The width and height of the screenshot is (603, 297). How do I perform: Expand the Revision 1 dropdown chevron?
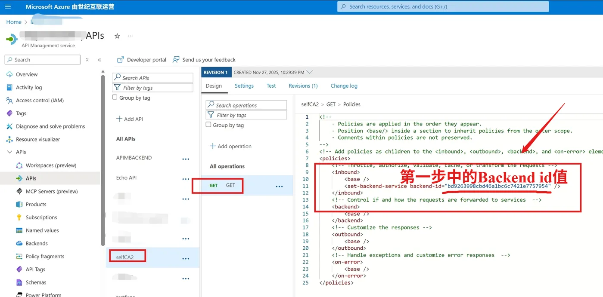click(310, 72)
